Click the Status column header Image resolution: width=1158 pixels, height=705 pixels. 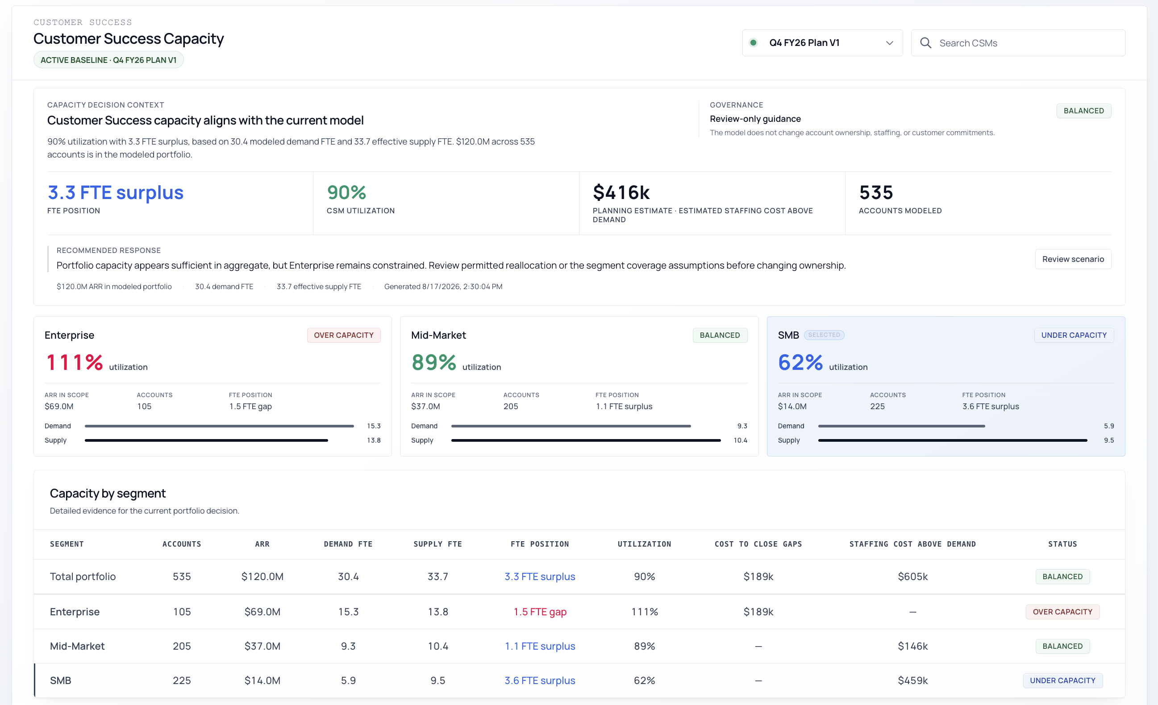click(1062, 544)
